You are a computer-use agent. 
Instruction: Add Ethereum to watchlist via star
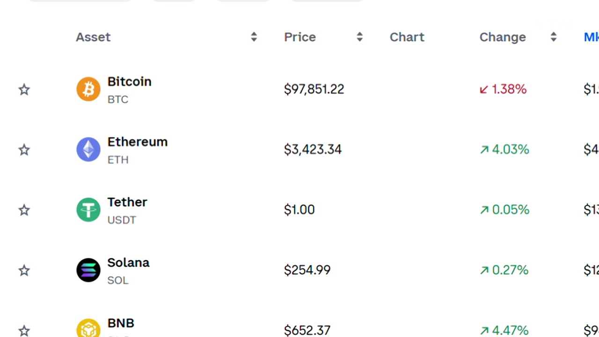coord(24,150)
